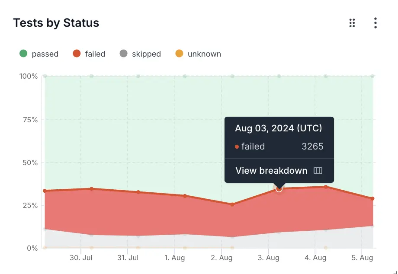Click the highlighted failed point on 3. Aug
The width and height of the screenshot is (398, 274).
[x=279, y=189]
